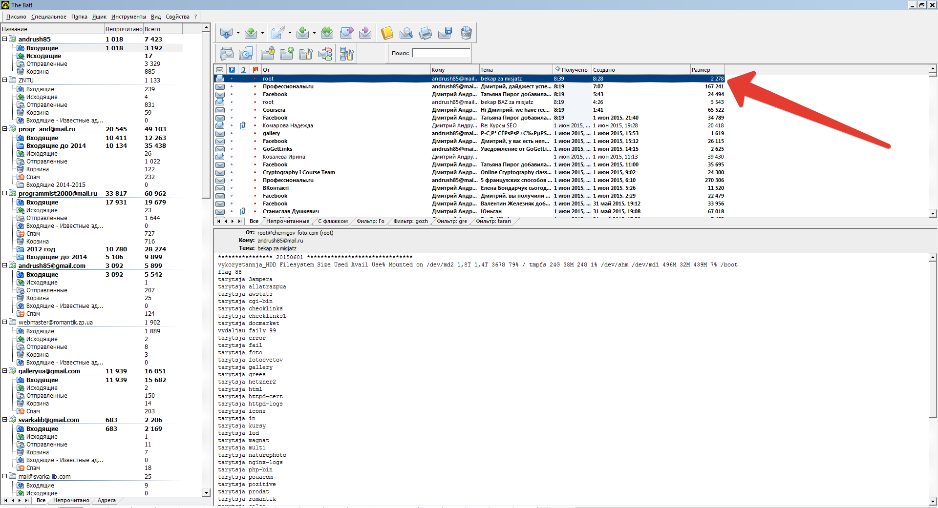
Task: Click the Print message printer icon
Action: (x=426, y=33)
